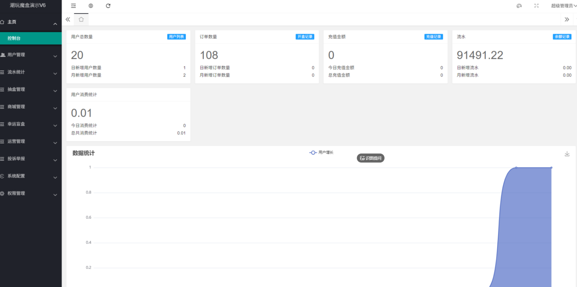Click the 充值记录 badge button
Image resolution: width=577 pixels, height=287 pixels.
434,37
